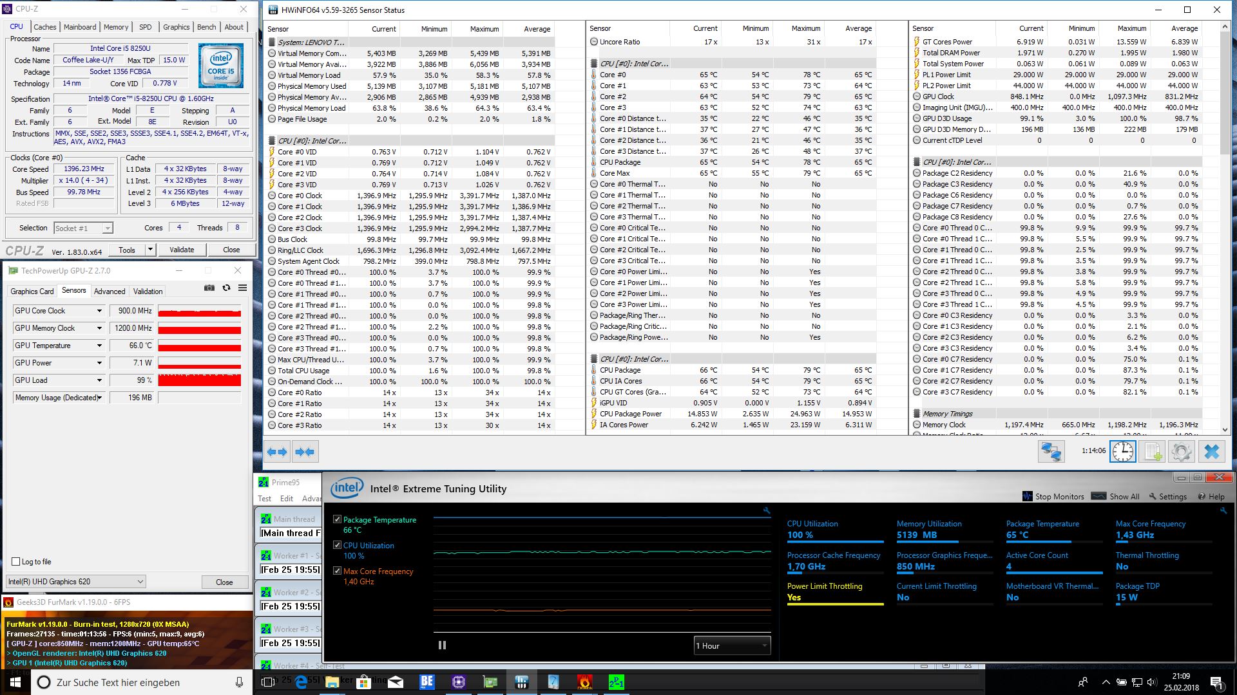1237x695 pixels.
Task: Open the GPU Power sensor dropdown
Action: [99, 363]
